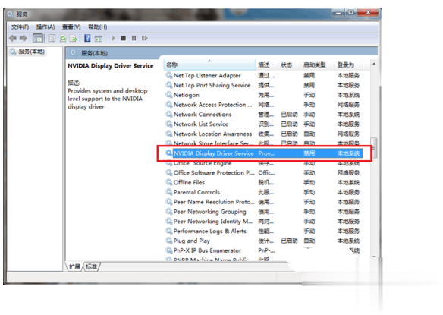Image resolution: width=443 pixels, height=315 pixels.
Task: Click the Pause service toolbar icon
Action: [134, 38]
